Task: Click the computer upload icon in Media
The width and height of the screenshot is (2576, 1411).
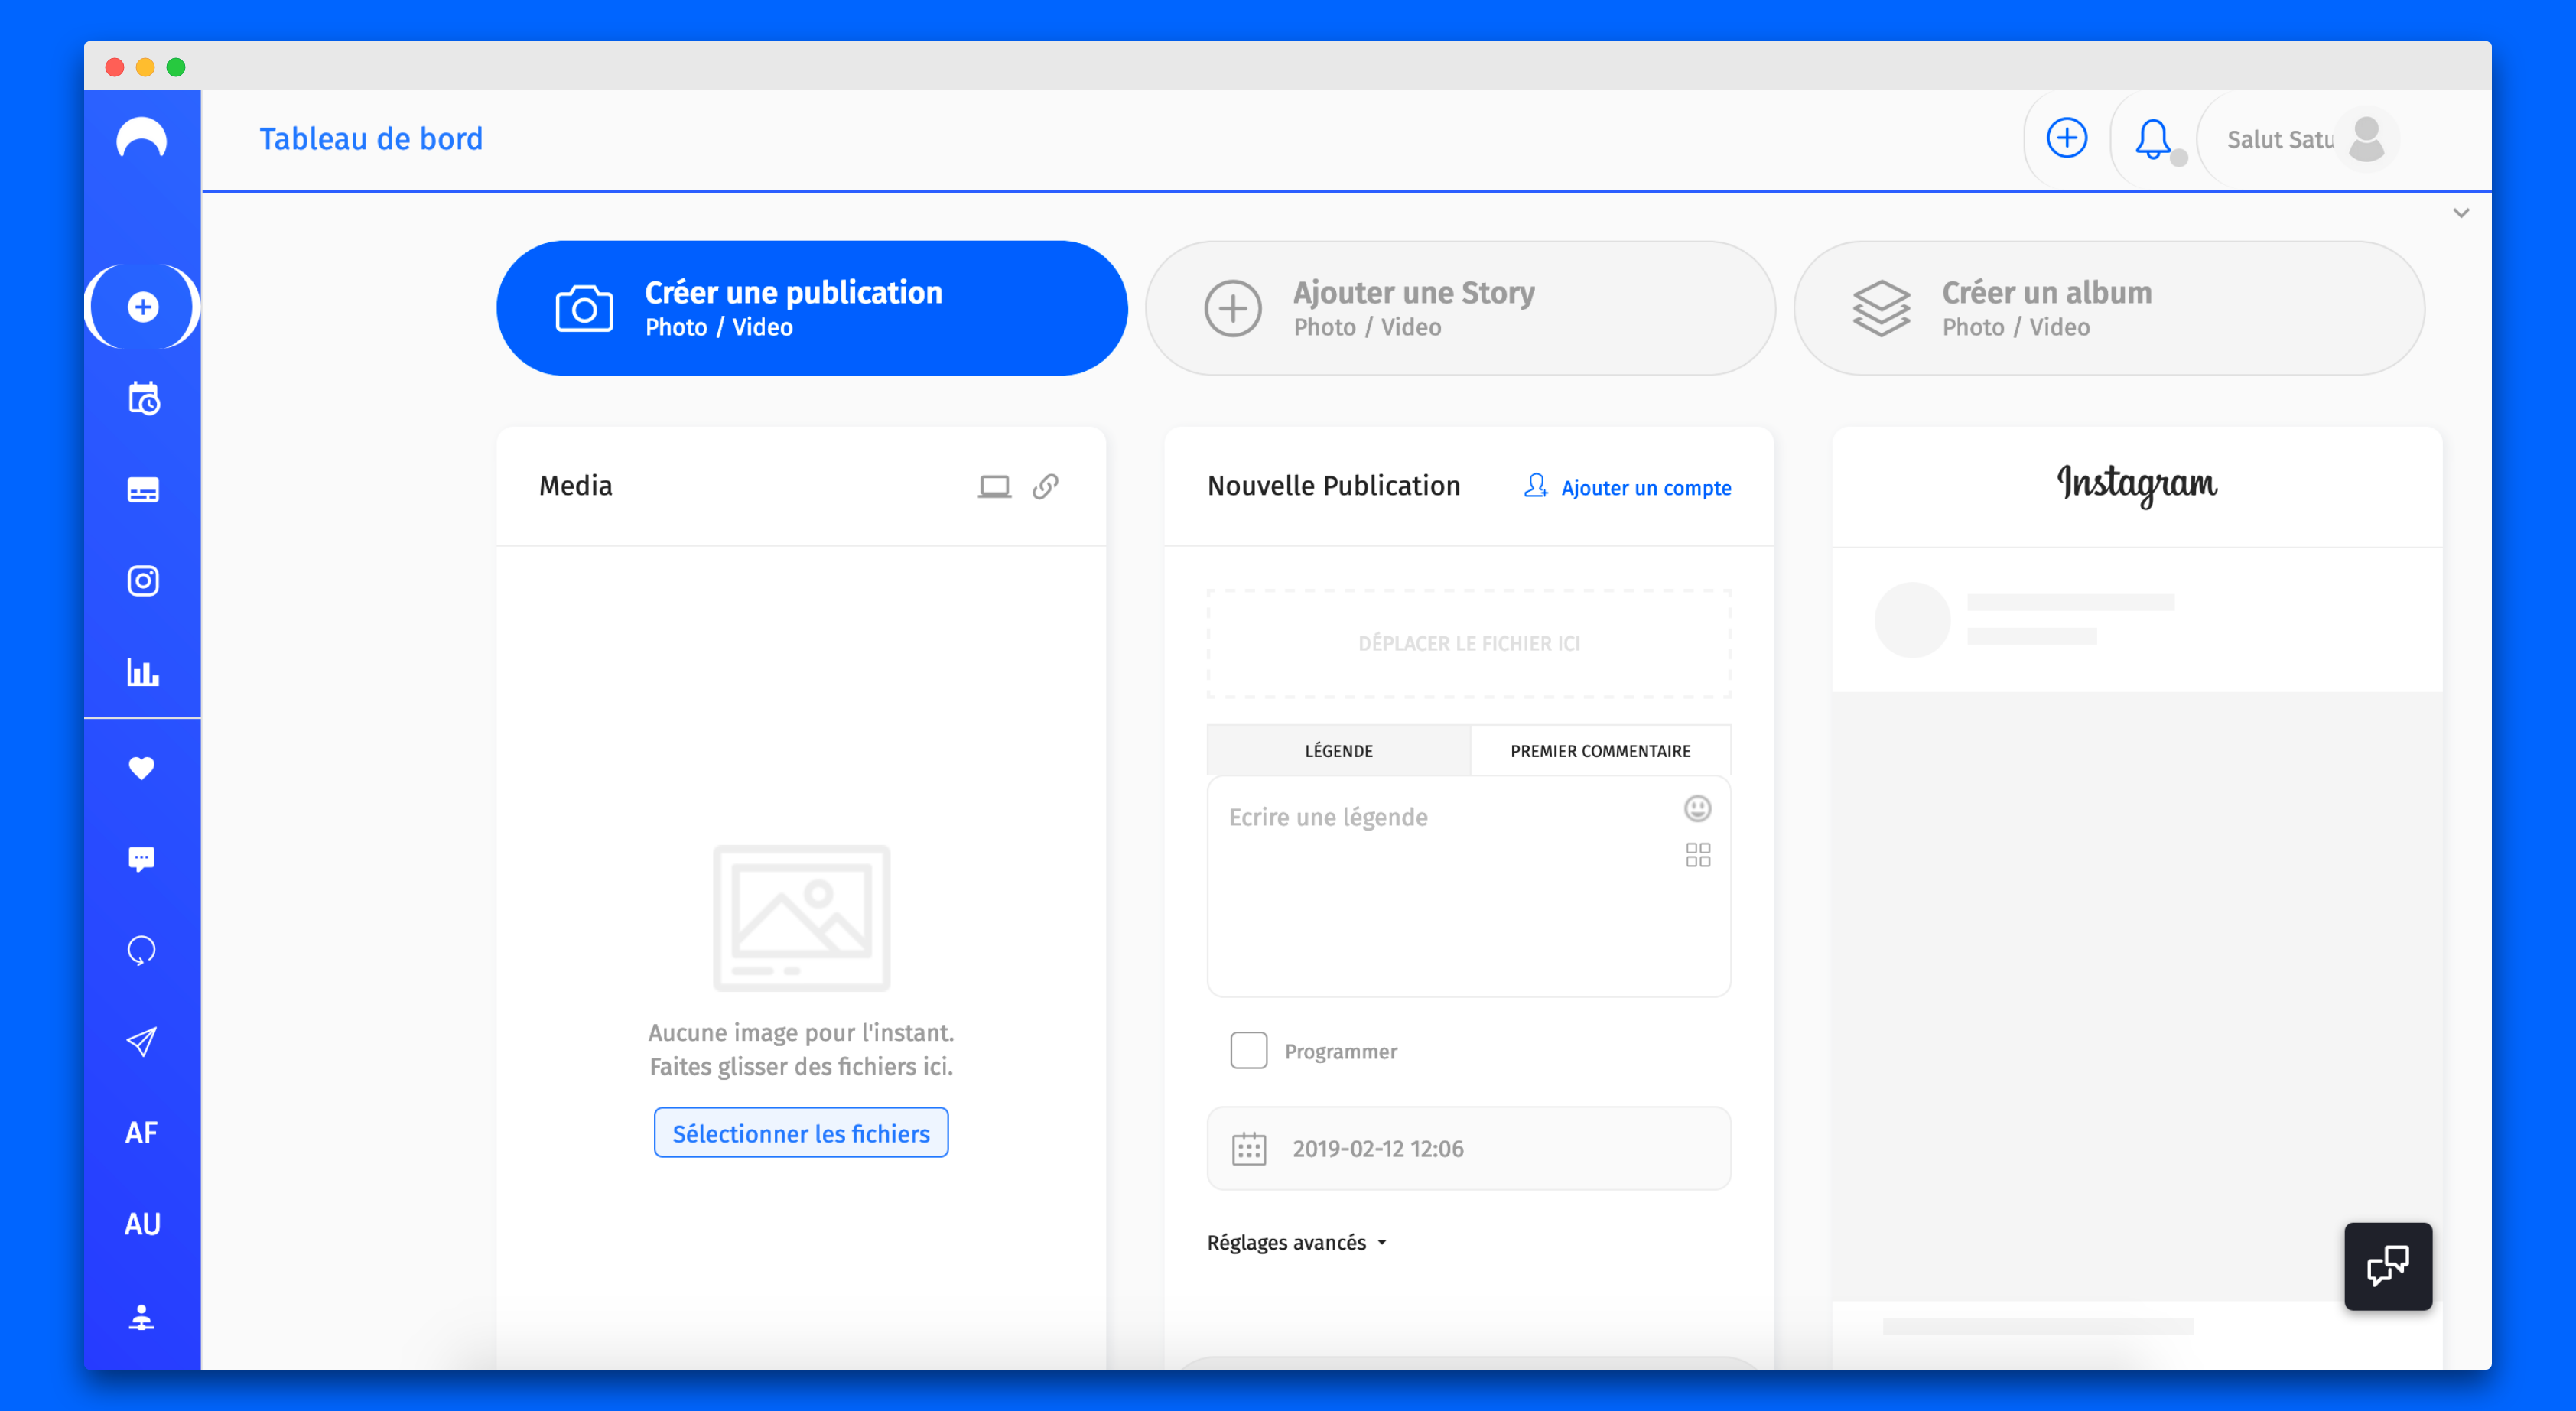Action: [x=994, y=486]
